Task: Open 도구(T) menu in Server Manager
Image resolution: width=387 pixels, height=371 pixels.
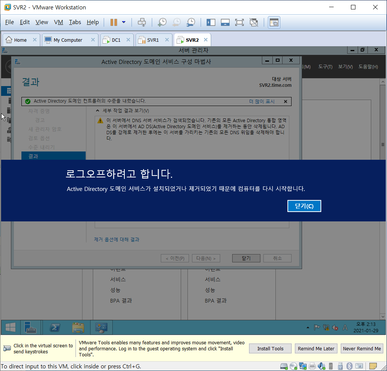Action: point(325,67)
